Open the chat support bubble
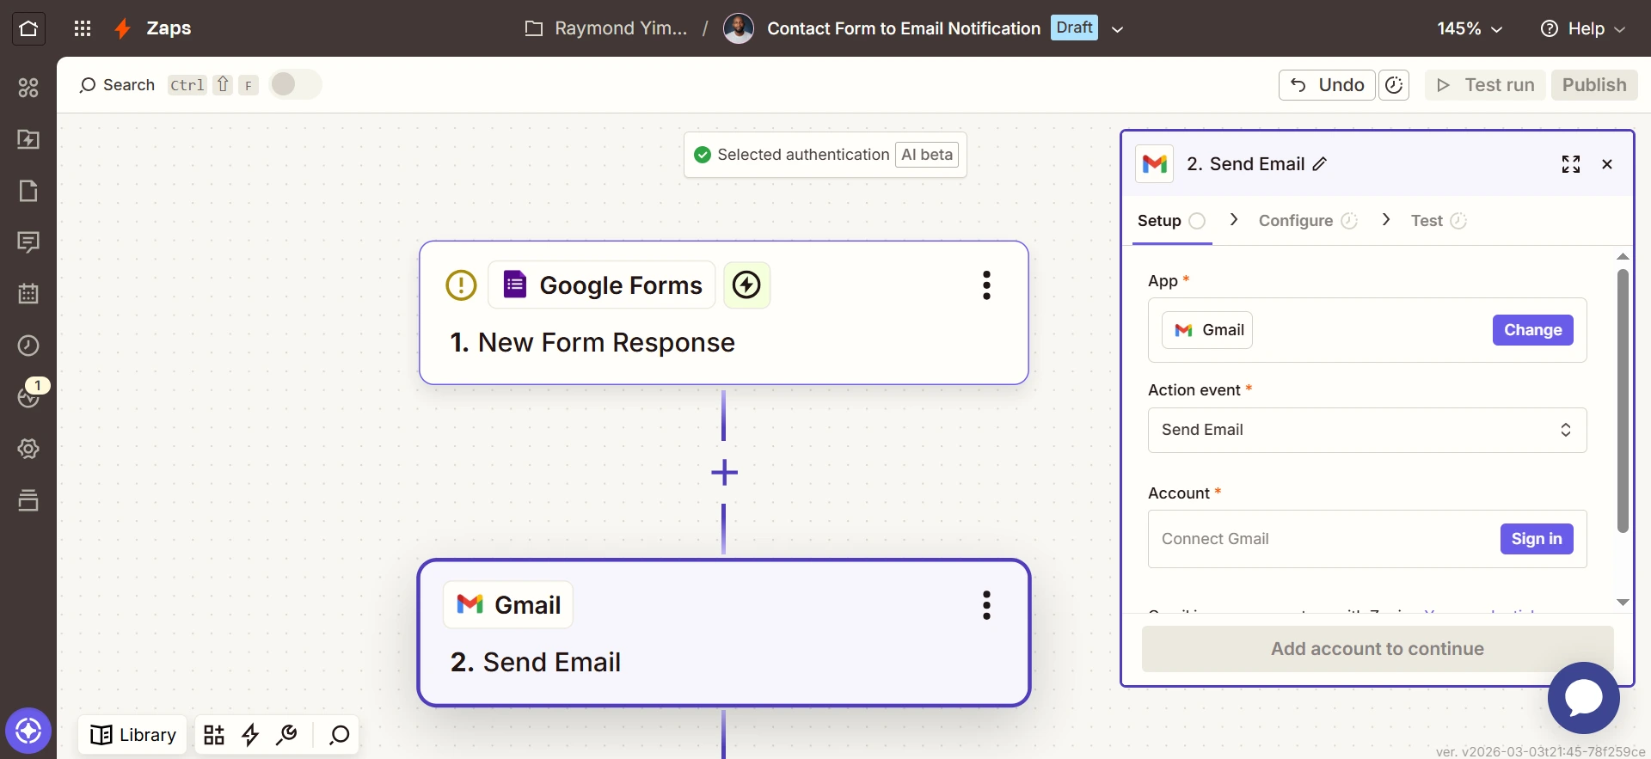Image resolution: width=1651 pixels, height=759 pixels. click(1583, 698)
